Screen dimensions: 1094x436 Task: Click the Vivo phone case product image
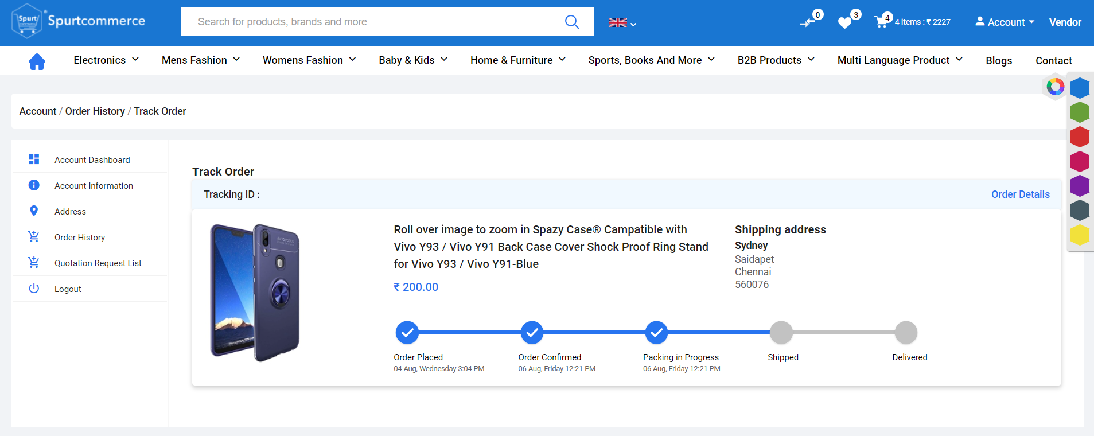(x=255, y=293)
